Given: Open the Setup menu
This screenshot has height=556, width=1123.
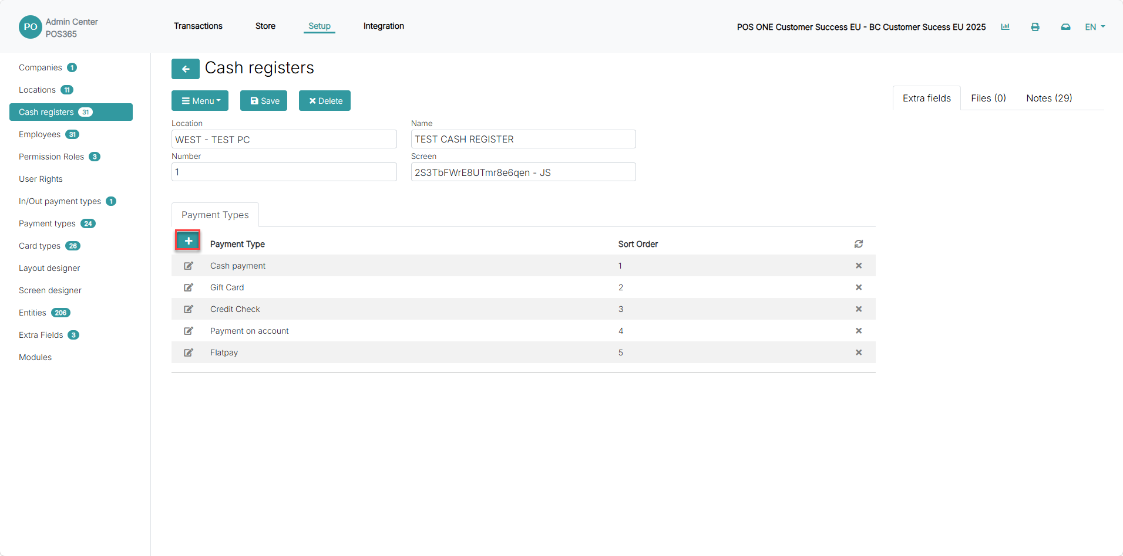Looking at the screenshot, I should (x=320, y=26).
